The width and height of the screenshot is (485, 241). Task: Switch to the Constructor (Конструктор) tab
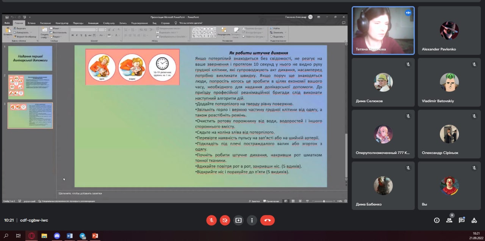click(62, 23)
